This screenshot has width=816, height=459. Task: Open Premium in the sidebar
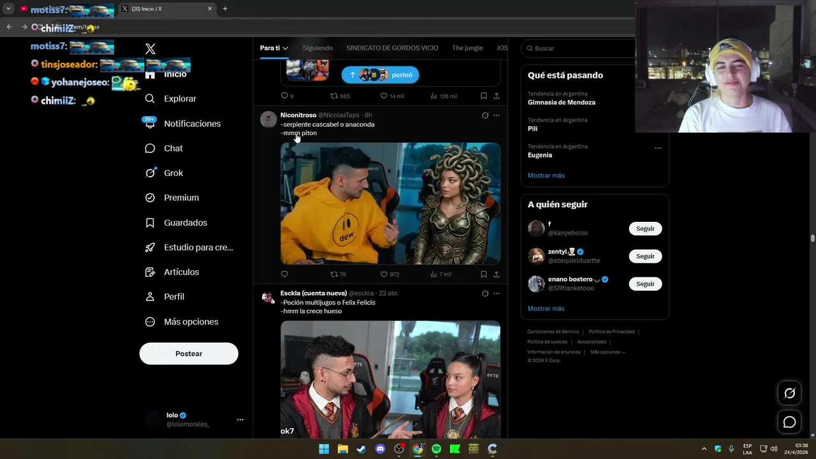coord(172,198)
